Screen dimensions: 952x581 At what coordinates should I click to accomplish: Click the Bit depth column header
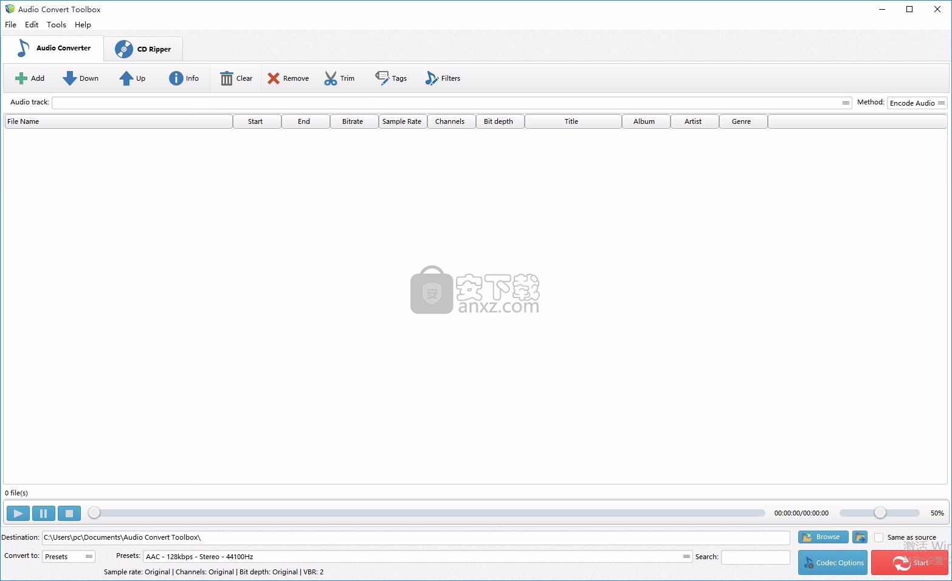(x=500, y=121)
